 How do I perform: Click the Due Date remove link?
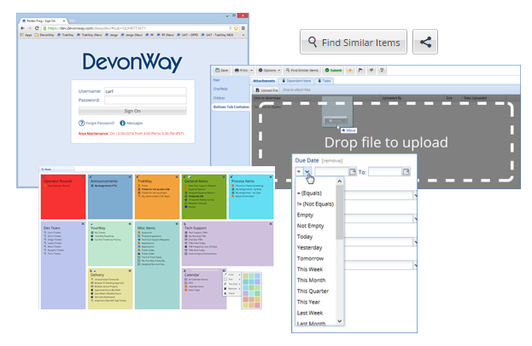coord(332,161)
